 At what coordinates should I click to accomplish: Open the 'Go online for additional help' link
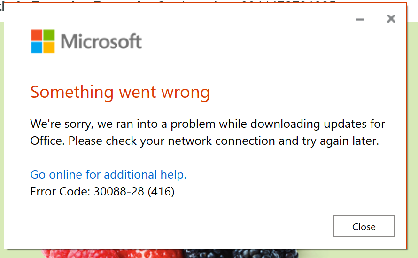coord(108,174)
